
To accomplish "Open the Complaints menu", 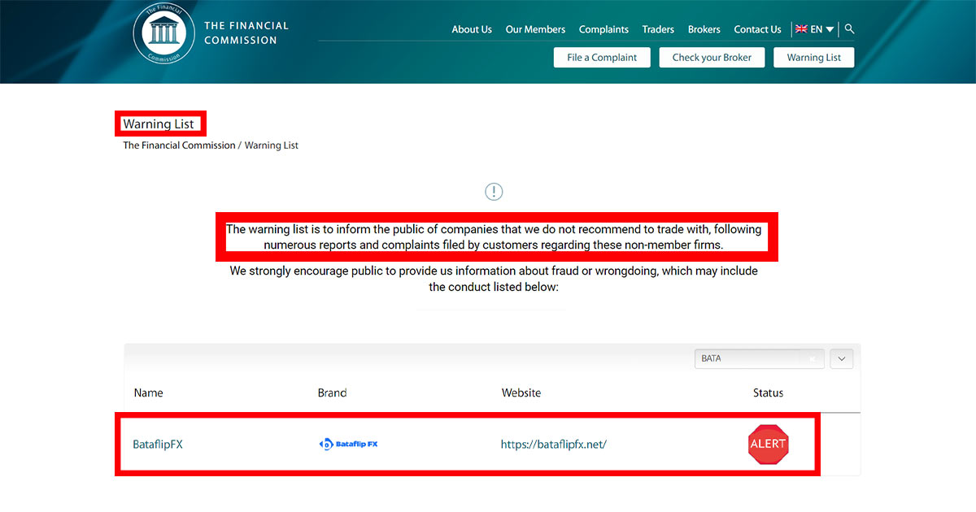I will click(x=603, y=29).
